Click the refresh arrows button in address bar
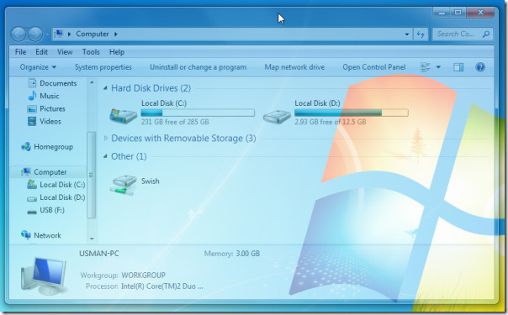508x315 pixels. click(421, 34)
